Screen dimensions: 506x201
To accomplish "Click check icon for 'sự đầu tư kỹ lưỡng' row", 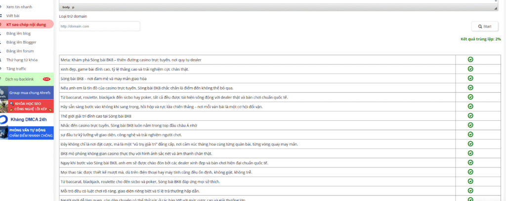I will pos(470,134).
